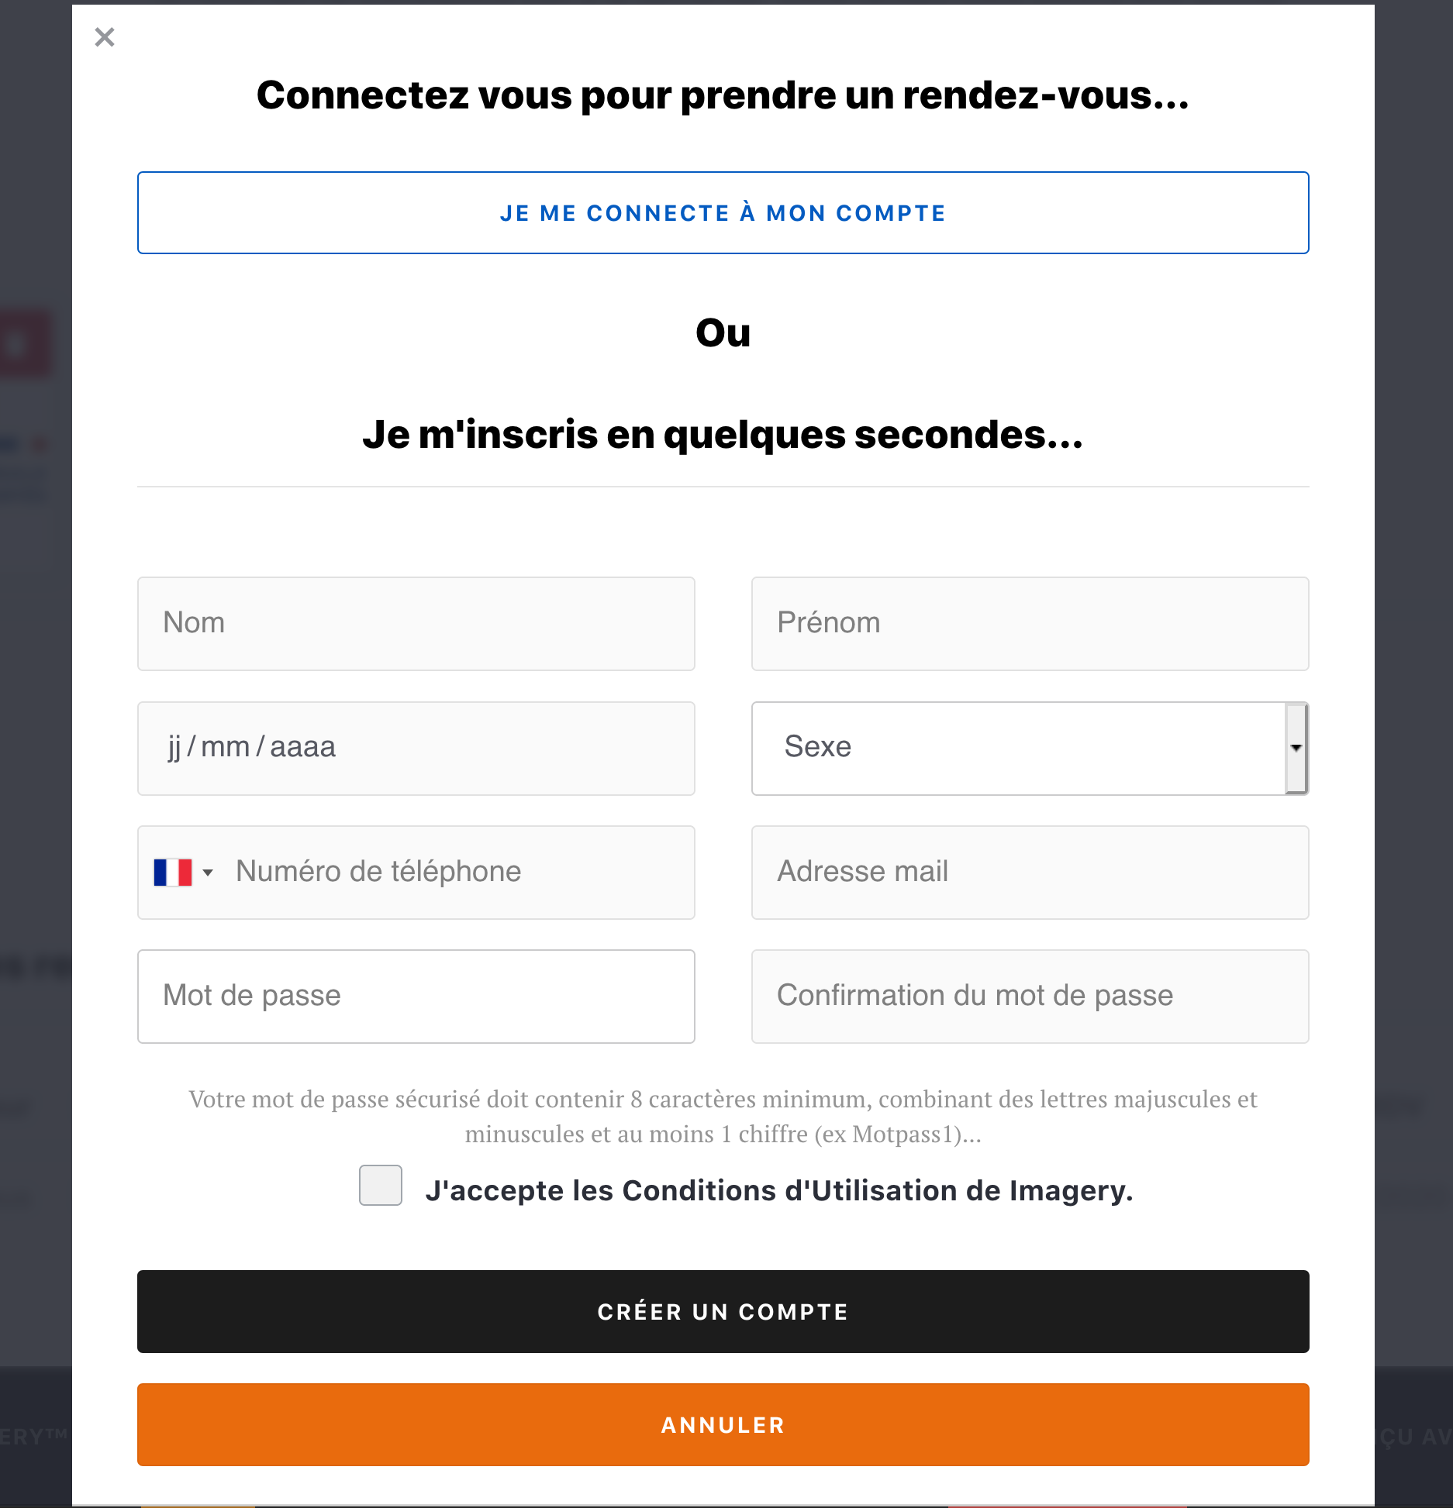The height and width of the screenshot is (1508, 1453).
Task: Click the French flag icon
Action: (172, 873)
